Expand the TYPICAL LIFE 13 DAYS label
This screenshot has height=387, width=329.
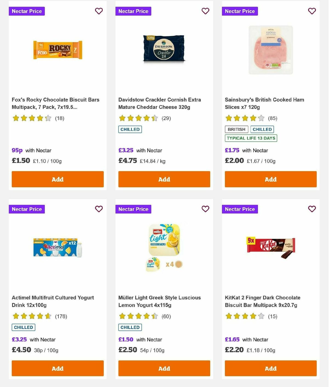pyautogui.click(x=251, y=138)
